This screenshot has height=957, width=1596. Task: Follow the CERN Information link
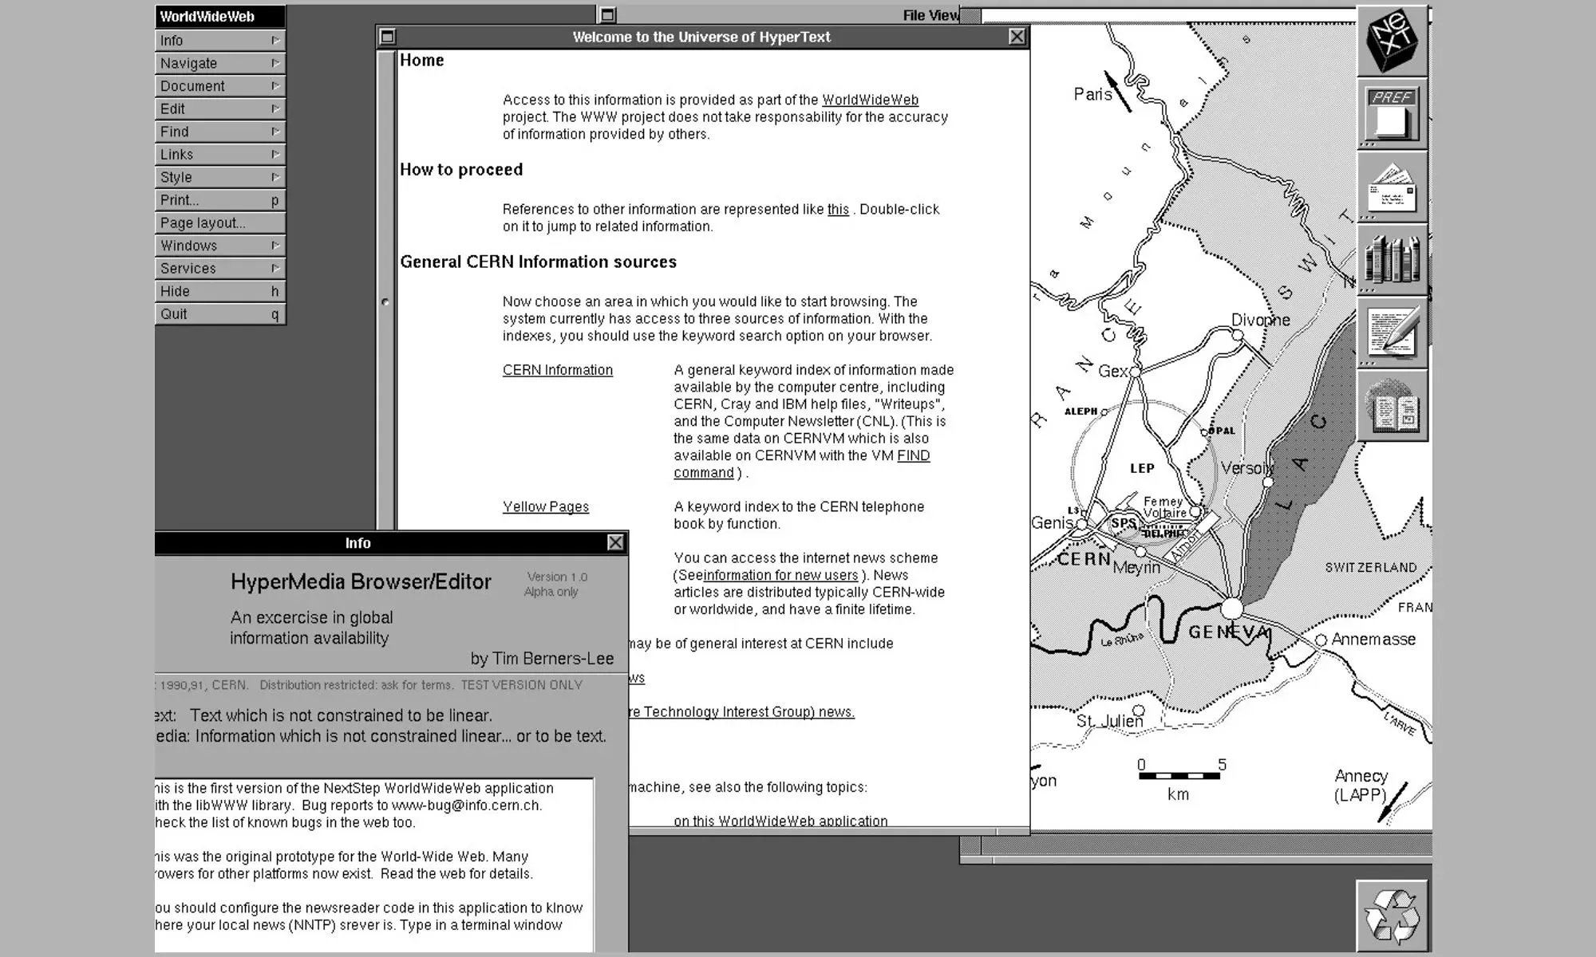pos(557,370)
